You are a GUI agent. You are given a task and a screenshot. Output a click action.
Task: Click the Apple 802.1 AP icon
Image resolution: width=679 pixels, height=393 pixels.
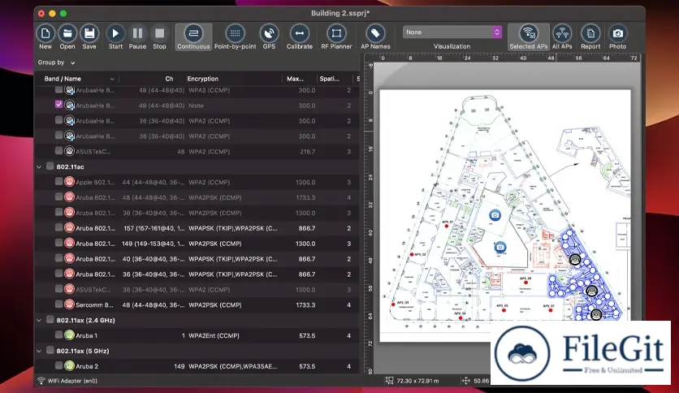pos(69,182)
